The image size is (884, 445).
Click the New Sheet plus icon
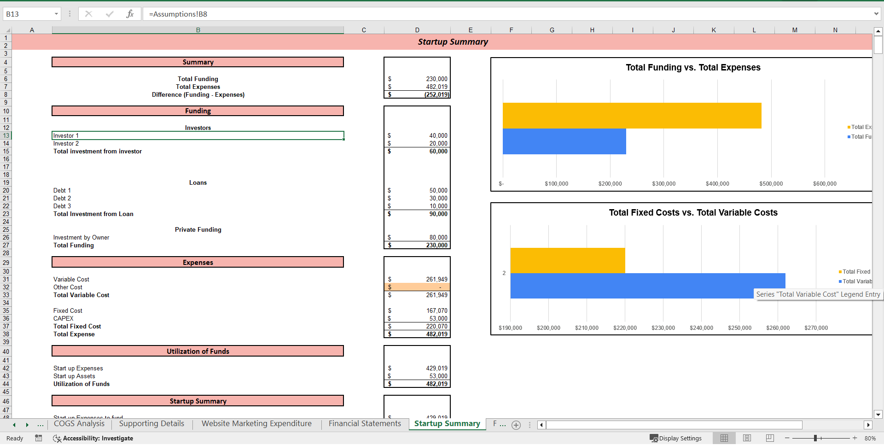coord(516,425)
